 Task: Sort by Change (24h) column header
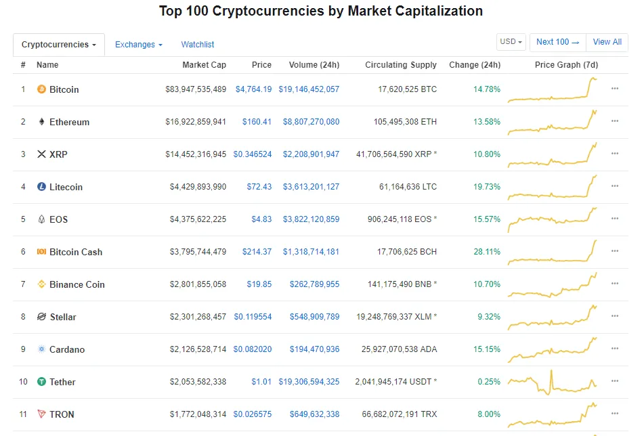coord(475,65)
